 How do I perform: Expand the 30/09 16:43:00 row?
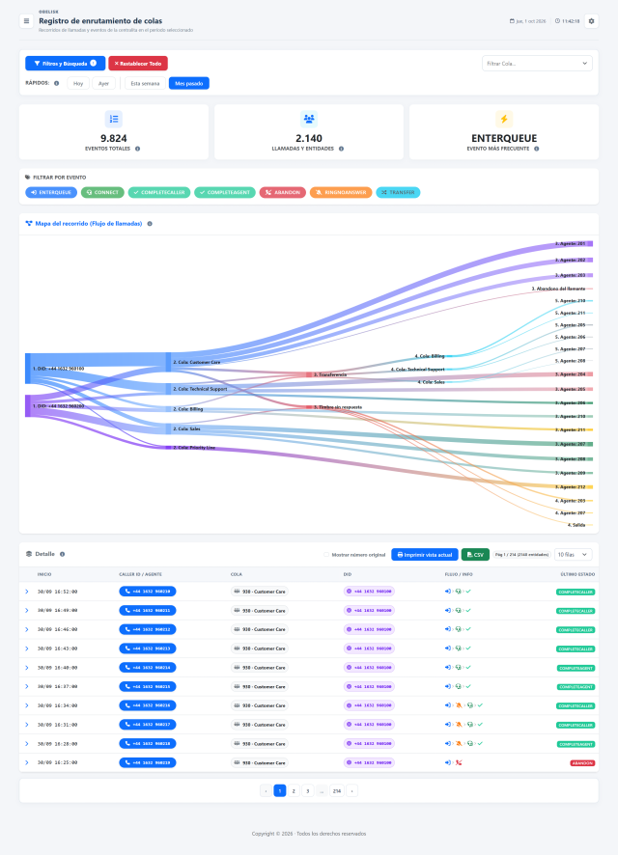click(27, 648)
